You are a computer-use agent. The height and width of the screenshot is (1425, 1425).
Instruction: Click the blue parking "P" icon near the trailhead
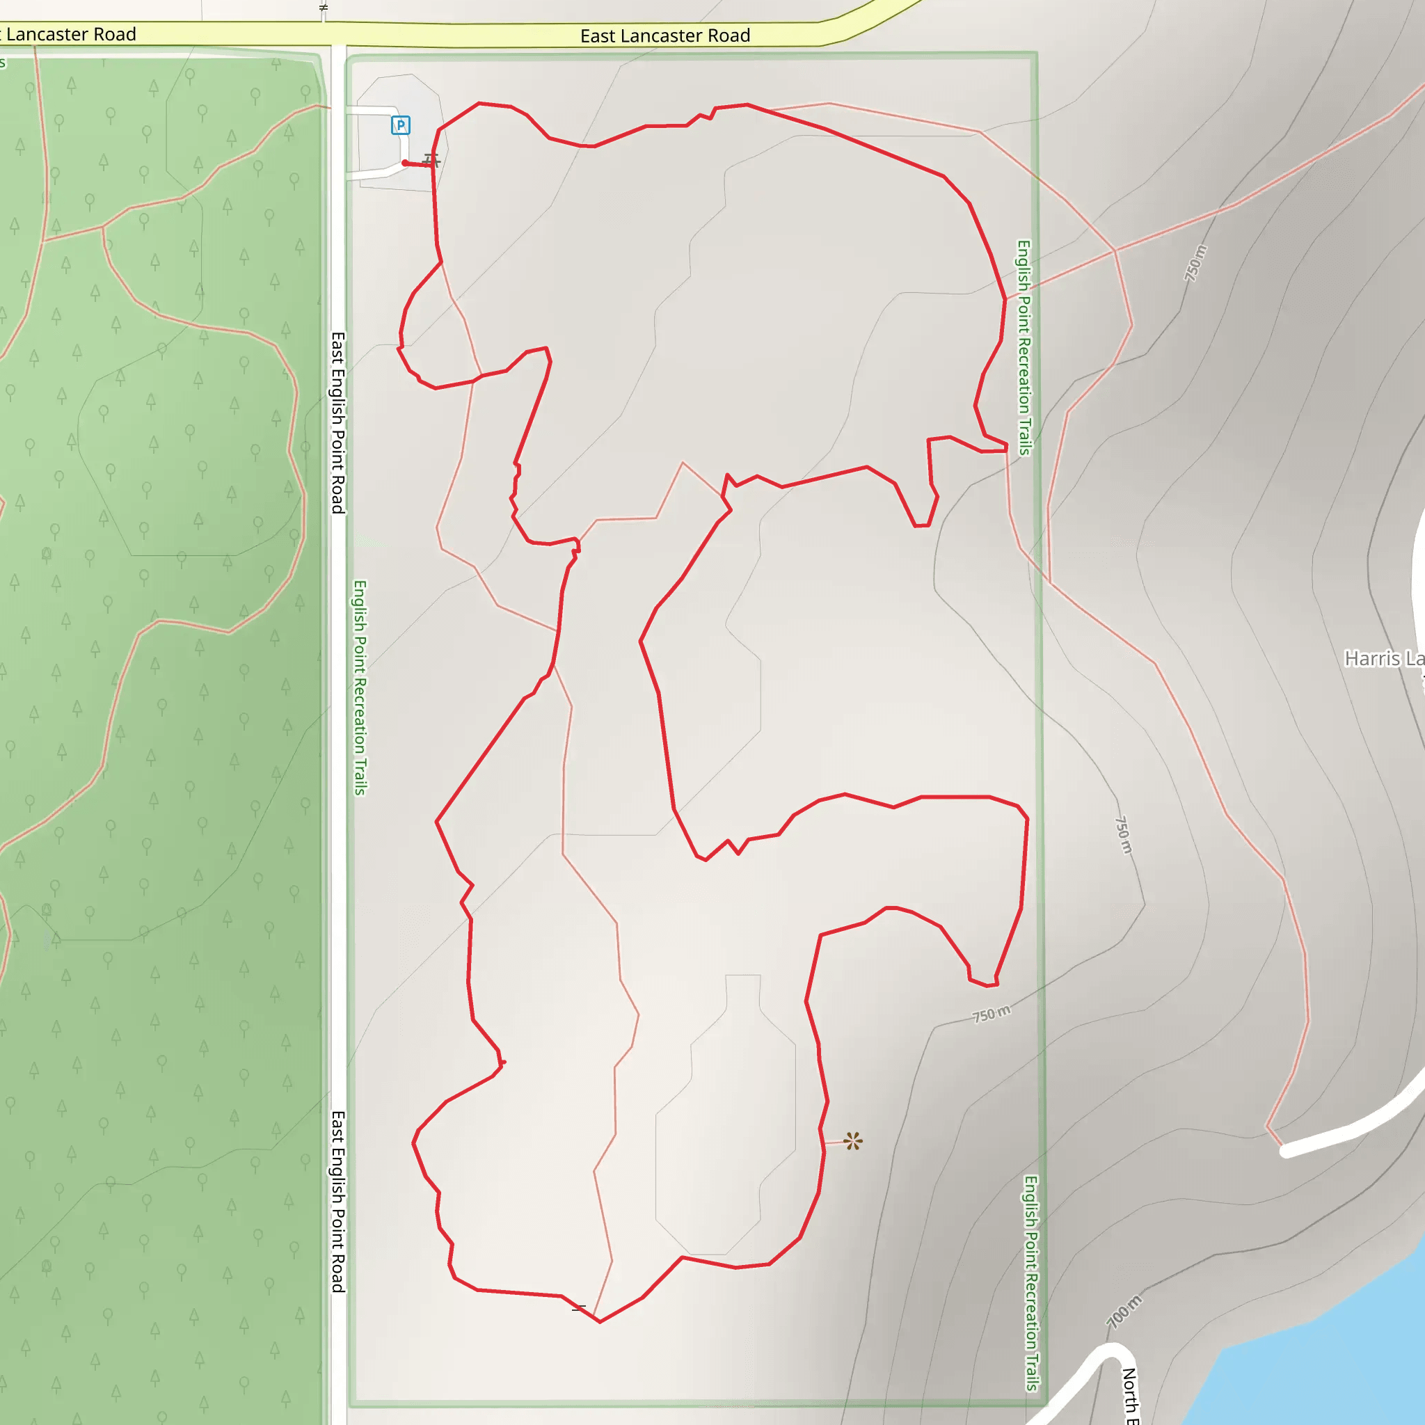coord(401,125)
